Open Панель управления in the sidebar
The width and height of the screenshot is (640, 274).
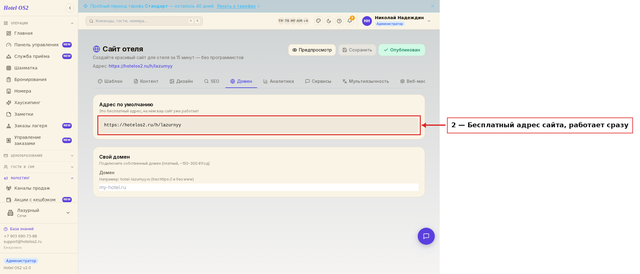(x=39, y=45)
